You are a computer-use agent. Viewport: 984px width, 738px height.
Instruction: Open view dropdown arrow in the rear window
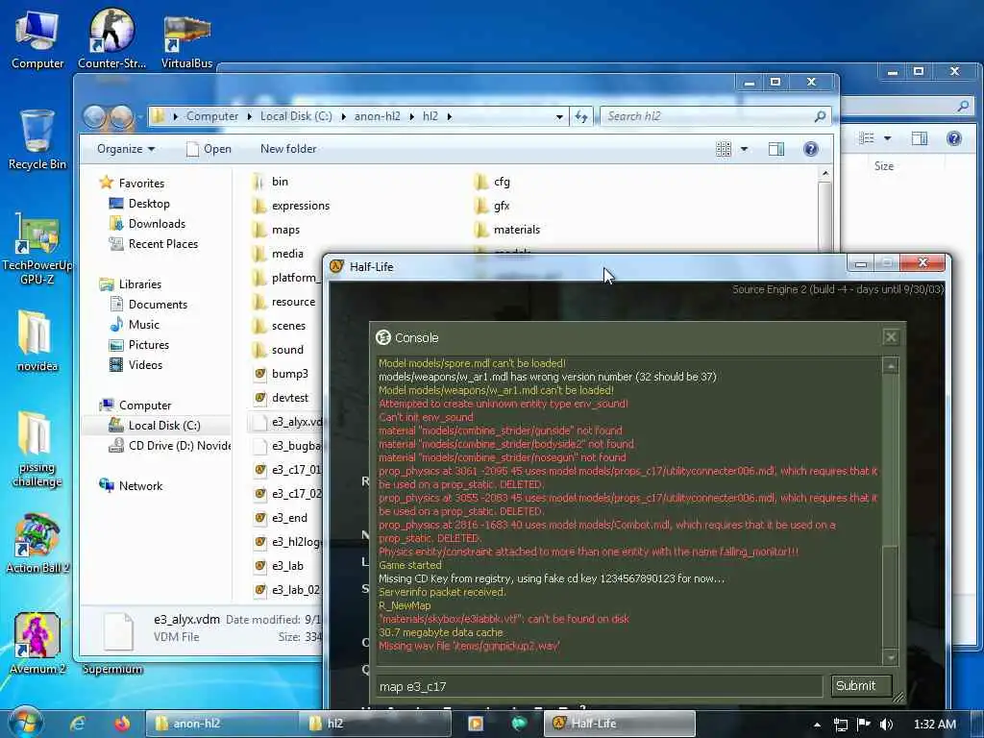[887, 138]
